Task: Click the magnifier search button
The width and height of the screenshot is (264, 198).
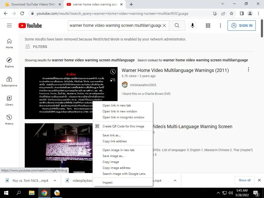Action: point(177,26)
